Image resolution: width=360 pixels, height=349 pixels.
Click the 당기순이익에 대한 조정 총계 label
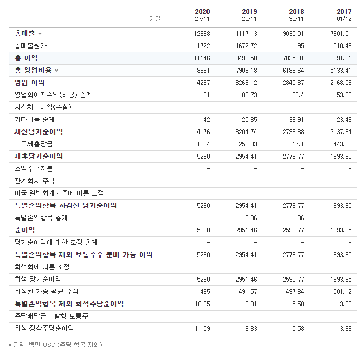click(x=56, y=242)
